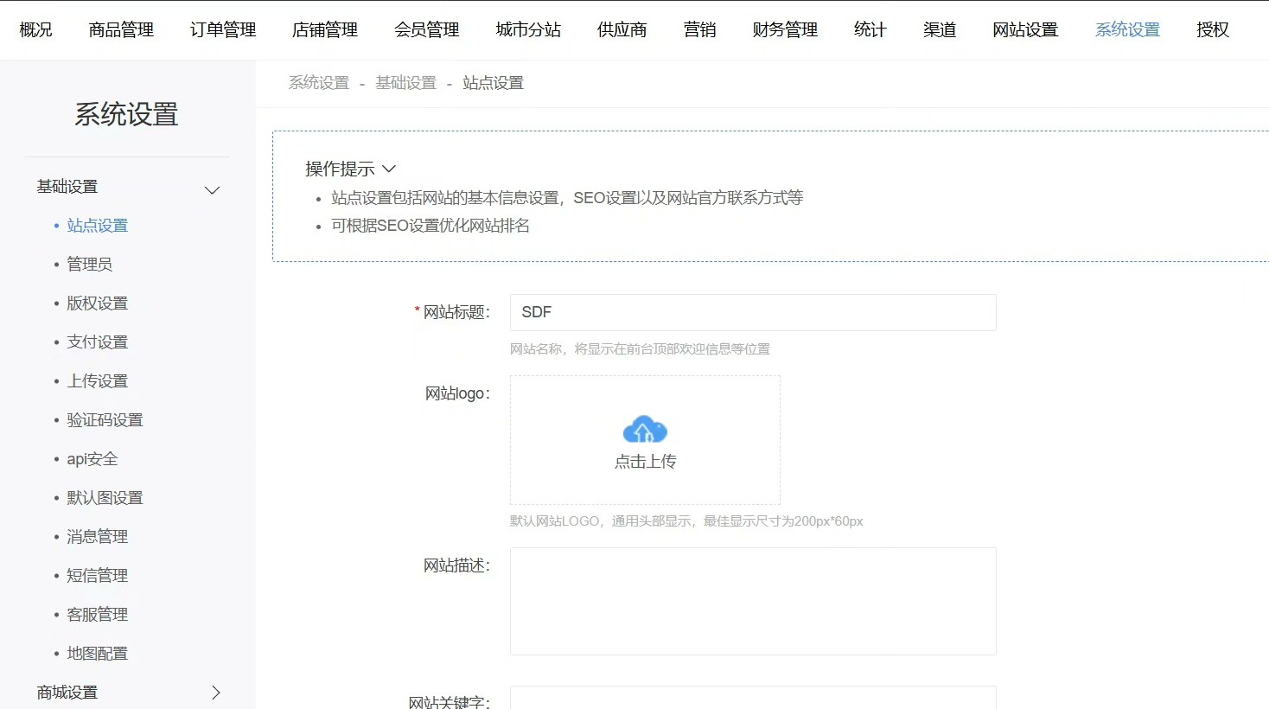Click the 网站描述 text area
The height and width of the screenshot is (709, 1269).
[x=753, y=601]
